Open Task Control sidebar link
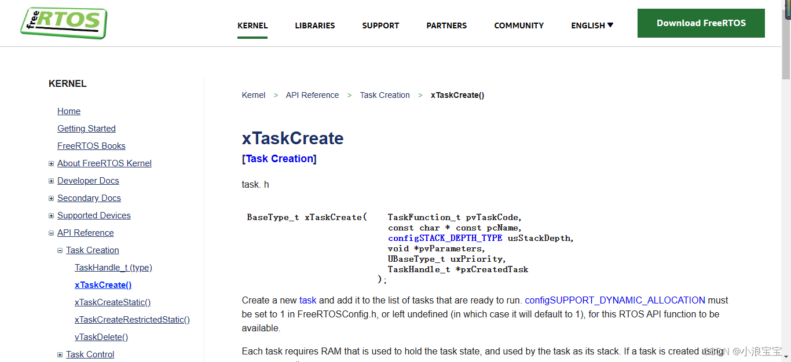Image resolution: width=791 pixels, height=362 pixels. click(90, 354)
